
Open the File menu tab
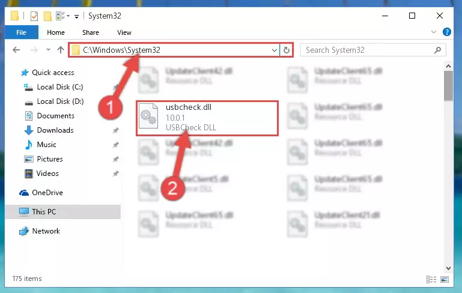click(21, 32)
